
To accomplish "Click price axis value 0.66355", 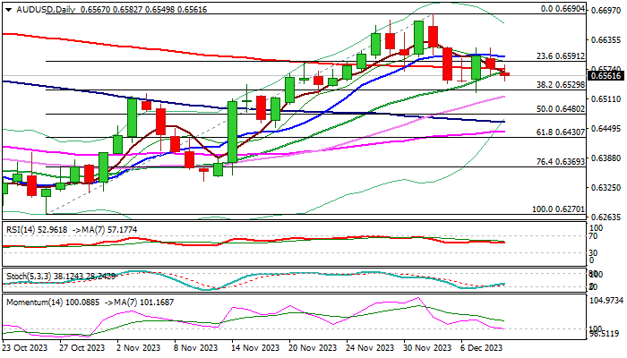I will (606, 40).
